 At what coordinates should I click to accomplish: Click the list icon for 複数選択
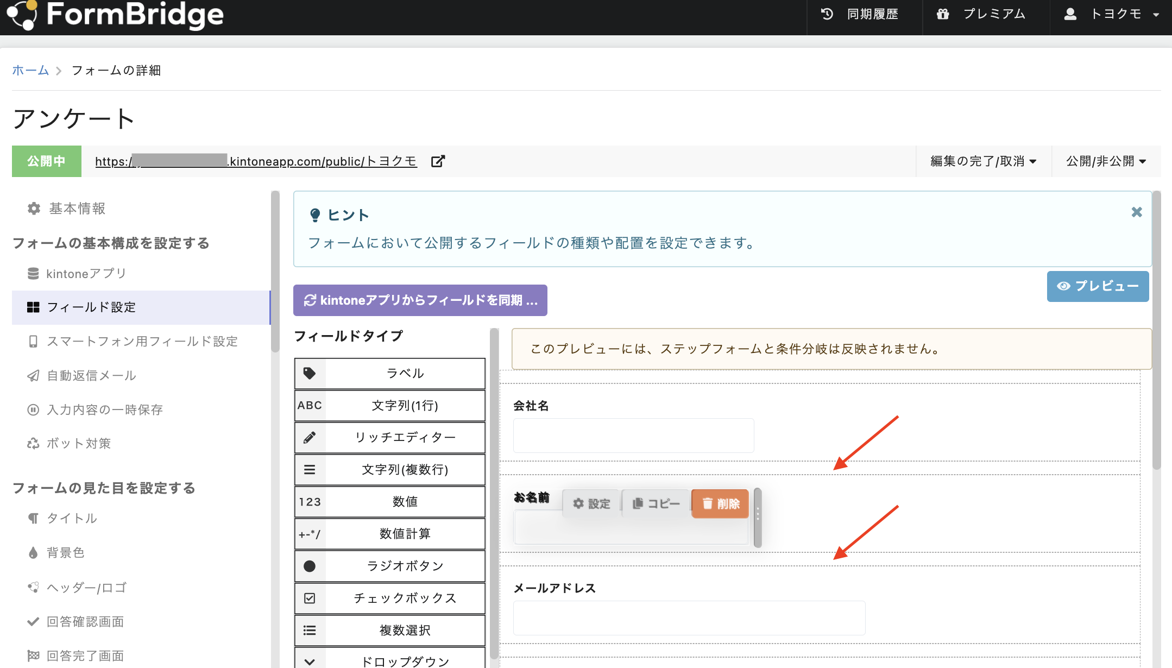[310, 630]
